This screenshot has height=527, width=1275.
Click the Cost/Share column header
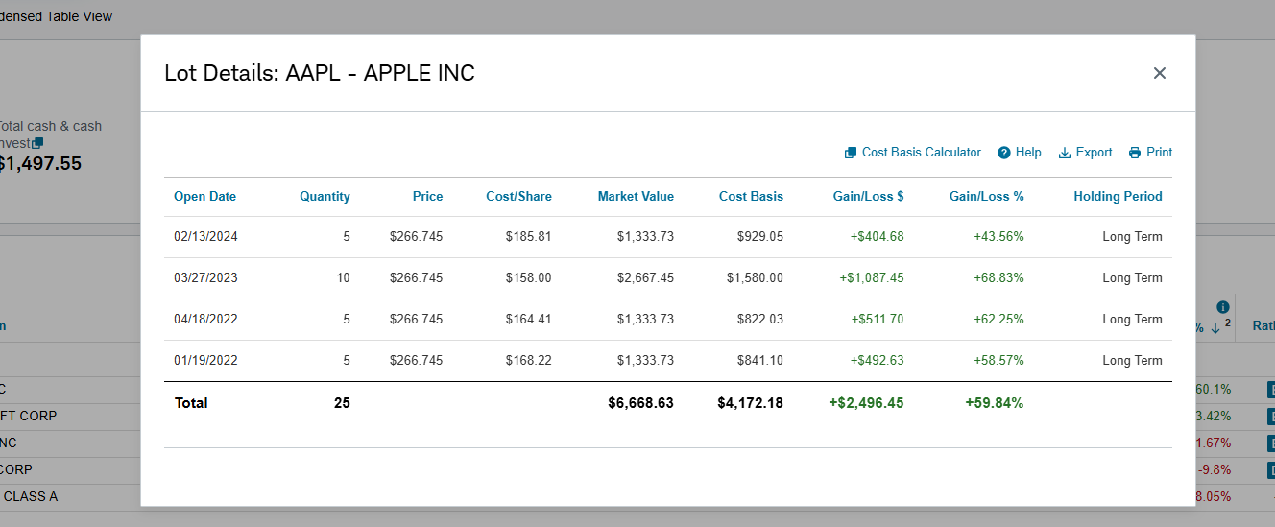click(518, 197)
